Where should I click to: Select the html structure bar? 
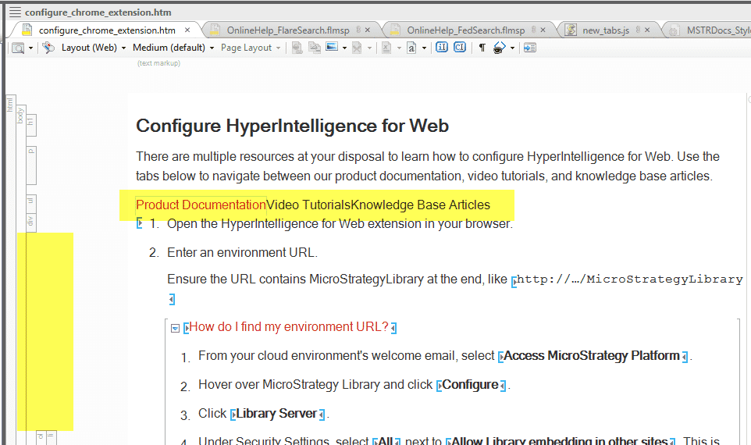[x=10, y=269]
